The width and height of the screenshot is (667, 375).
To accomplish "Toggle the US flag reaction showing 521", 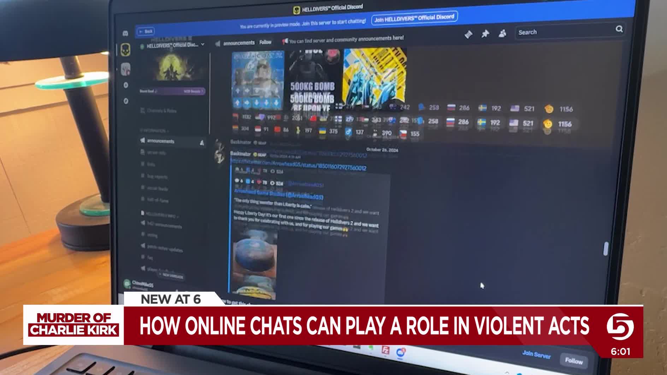I will [x=522, y=123].
